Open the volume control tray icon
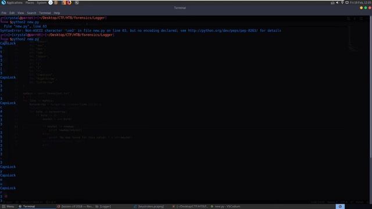 [337, 2]
